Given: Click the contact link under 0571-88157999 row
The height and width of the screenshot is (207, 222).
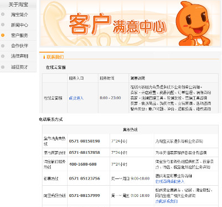Looking at the screenshot, I should pos(166,201).
